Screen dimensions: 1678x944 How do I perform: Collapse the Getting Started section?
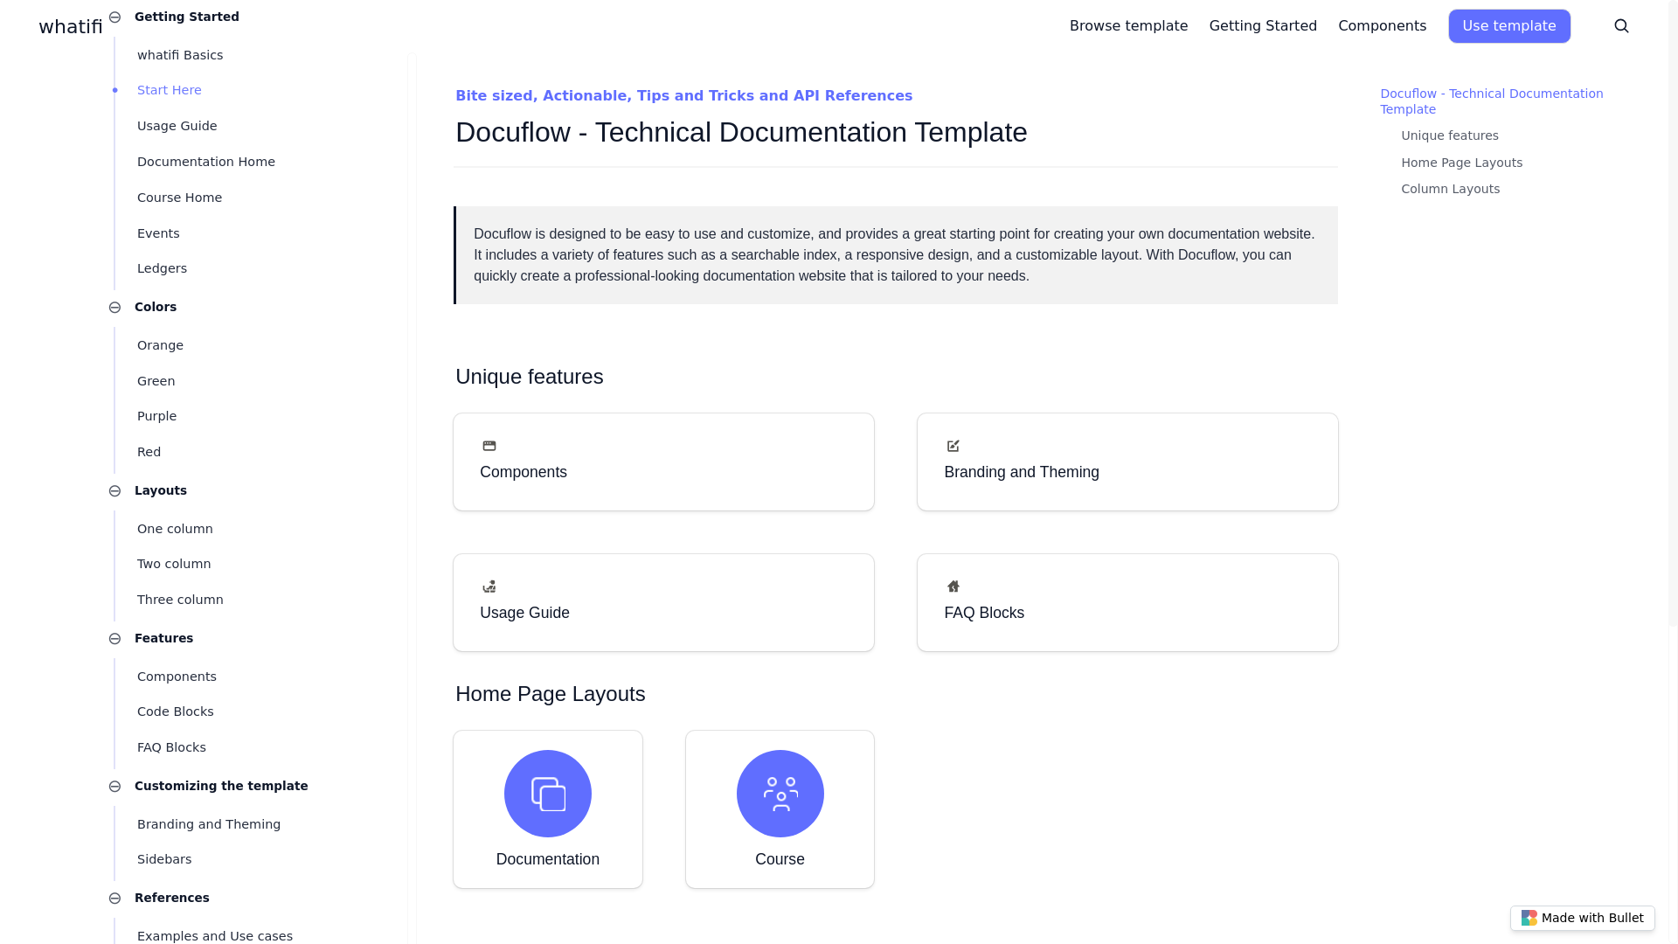(114, 17)
